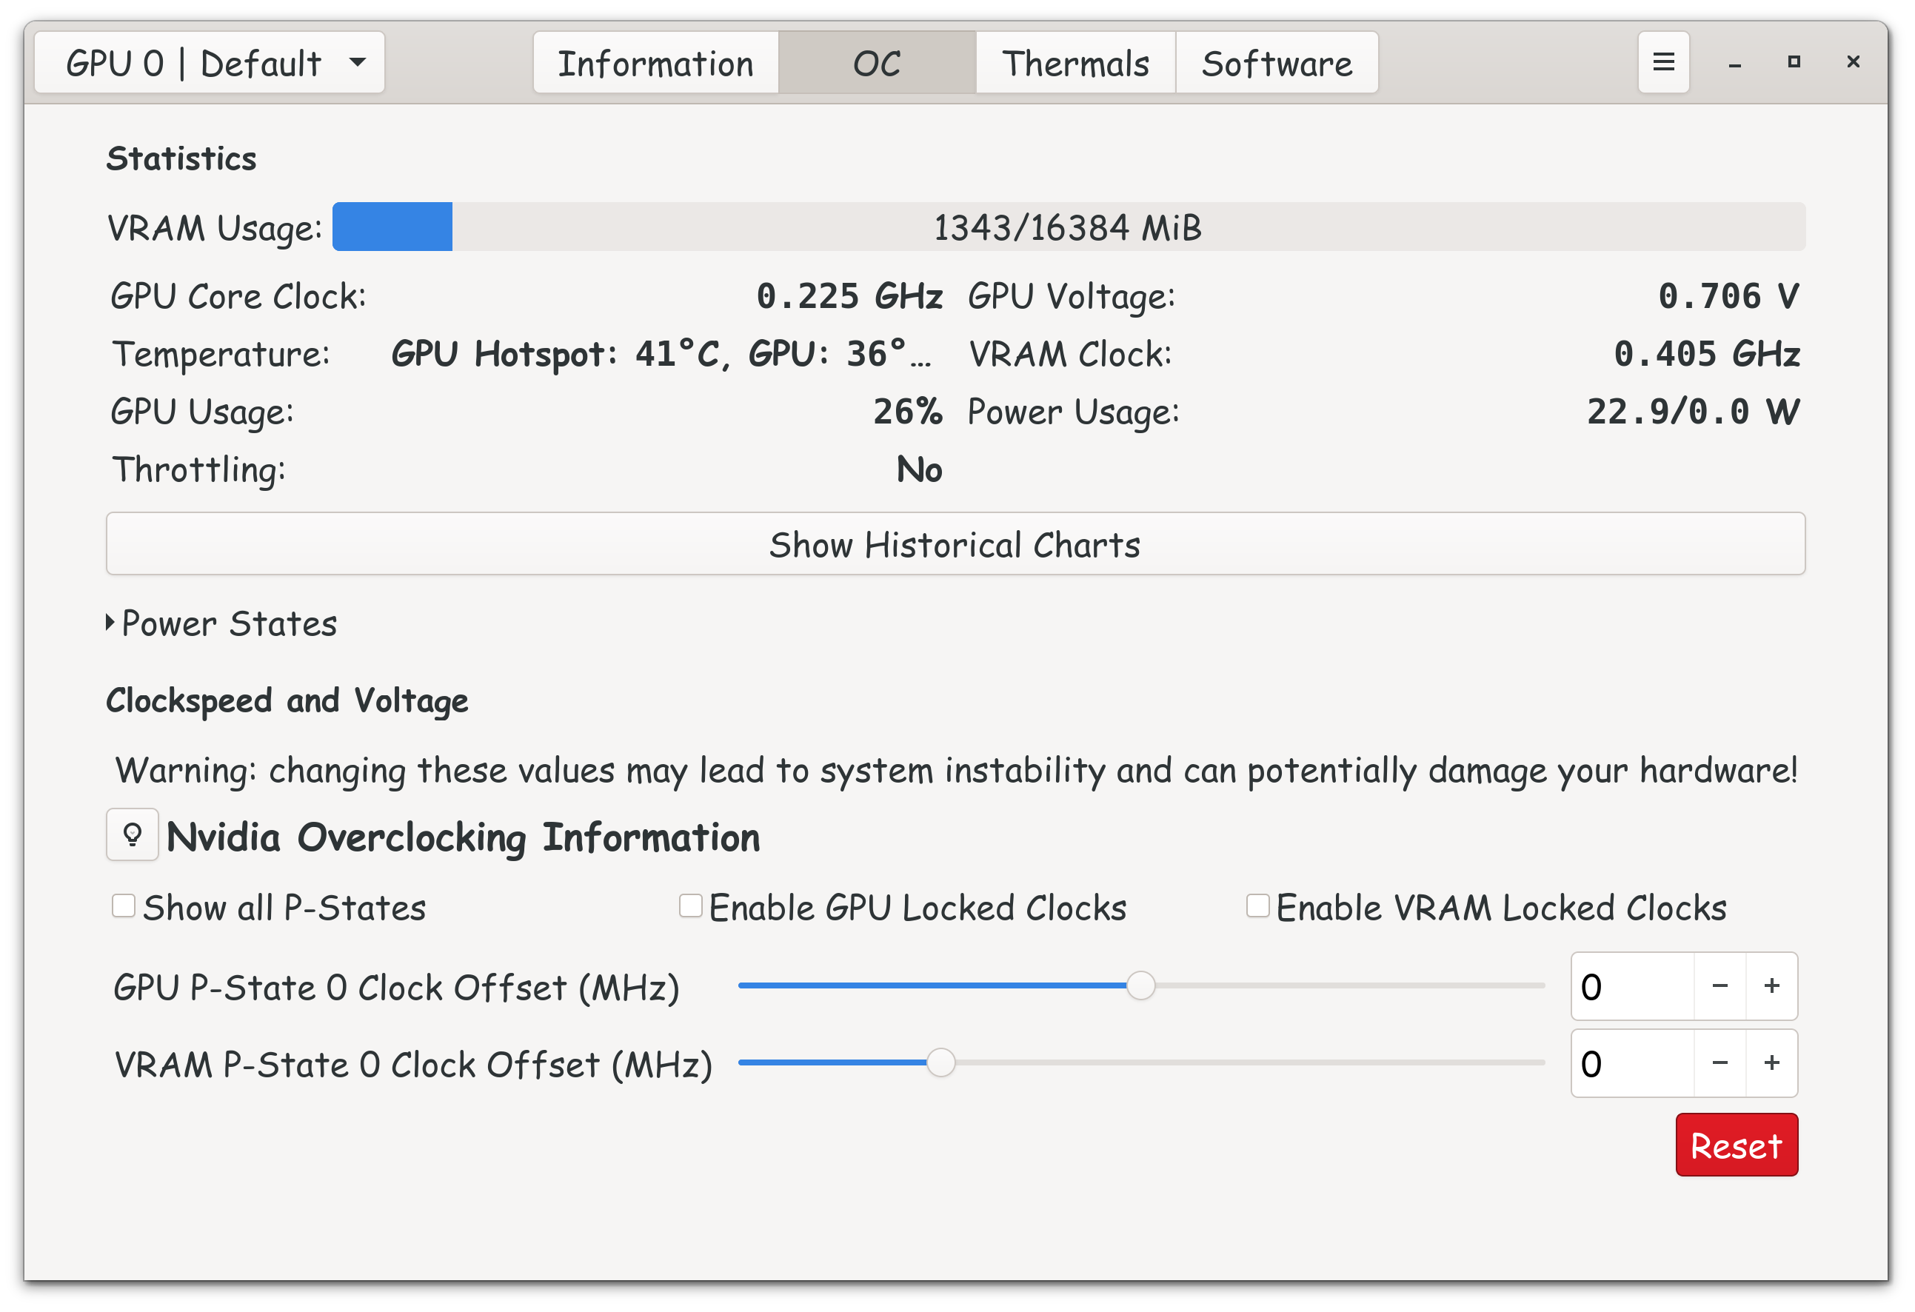Decrease GPU P-State 0 offset with minus
This screenshot has height=1312, width=1915.
click(1719, 985)
